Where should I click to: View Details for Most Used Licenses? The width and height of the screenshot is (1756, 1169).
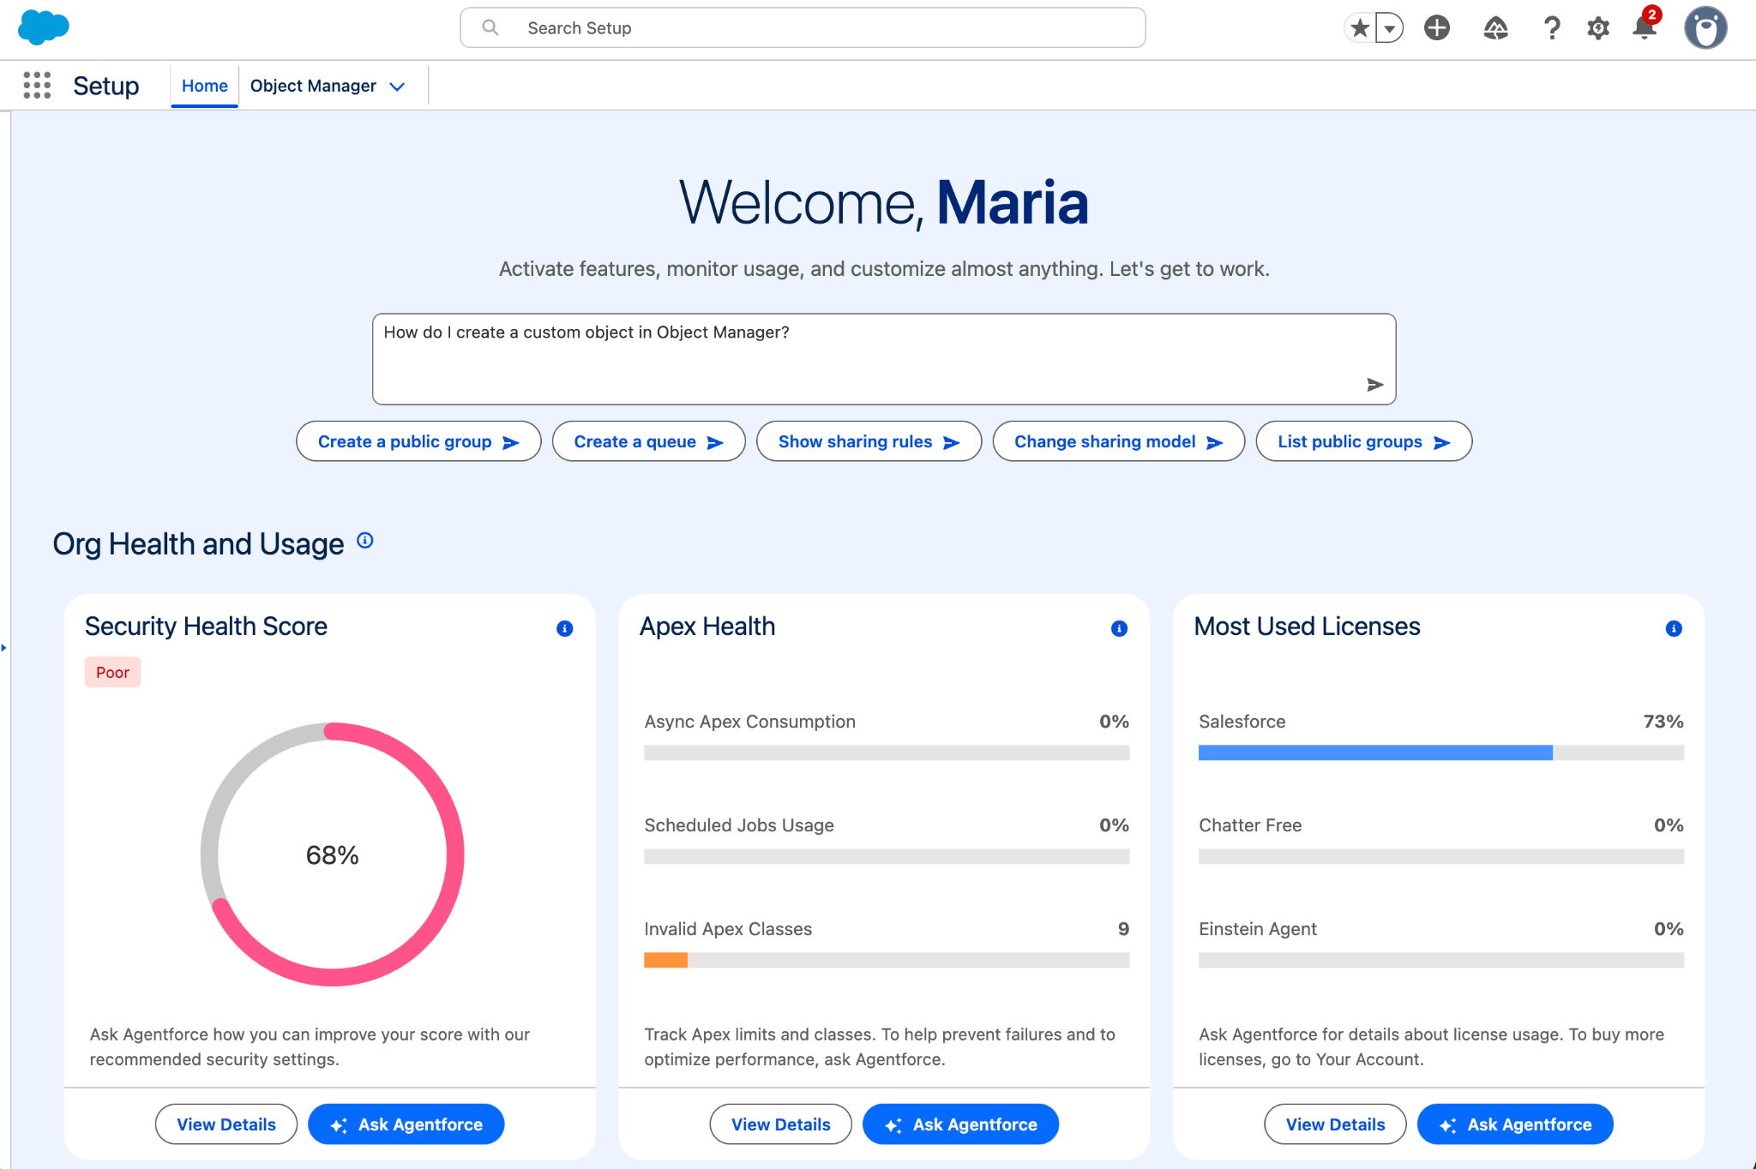(1336, 1124)
